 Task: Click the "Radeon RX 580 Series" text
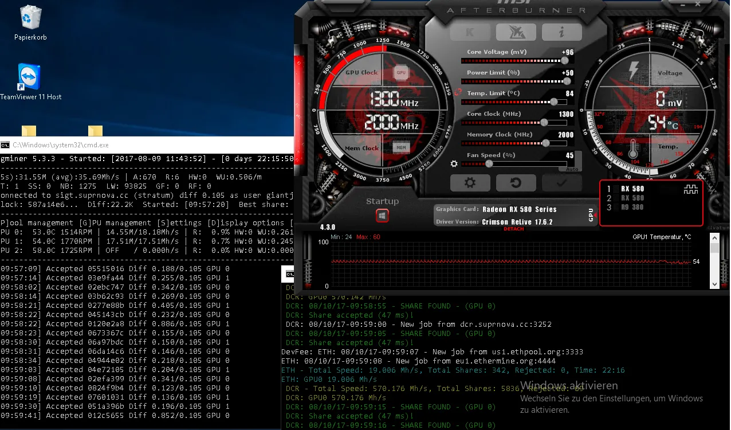point(519,209)
